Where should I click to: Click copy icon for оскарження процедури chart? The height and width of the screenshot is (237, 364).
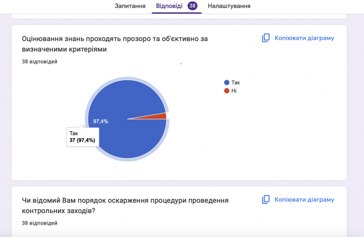coord(266,199)
